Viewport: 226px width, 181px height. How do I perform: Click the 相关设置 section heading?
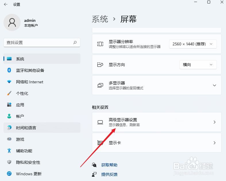100,107
